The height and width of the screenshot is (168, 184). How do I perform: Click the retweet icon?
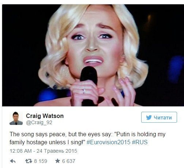pos(29,161)
